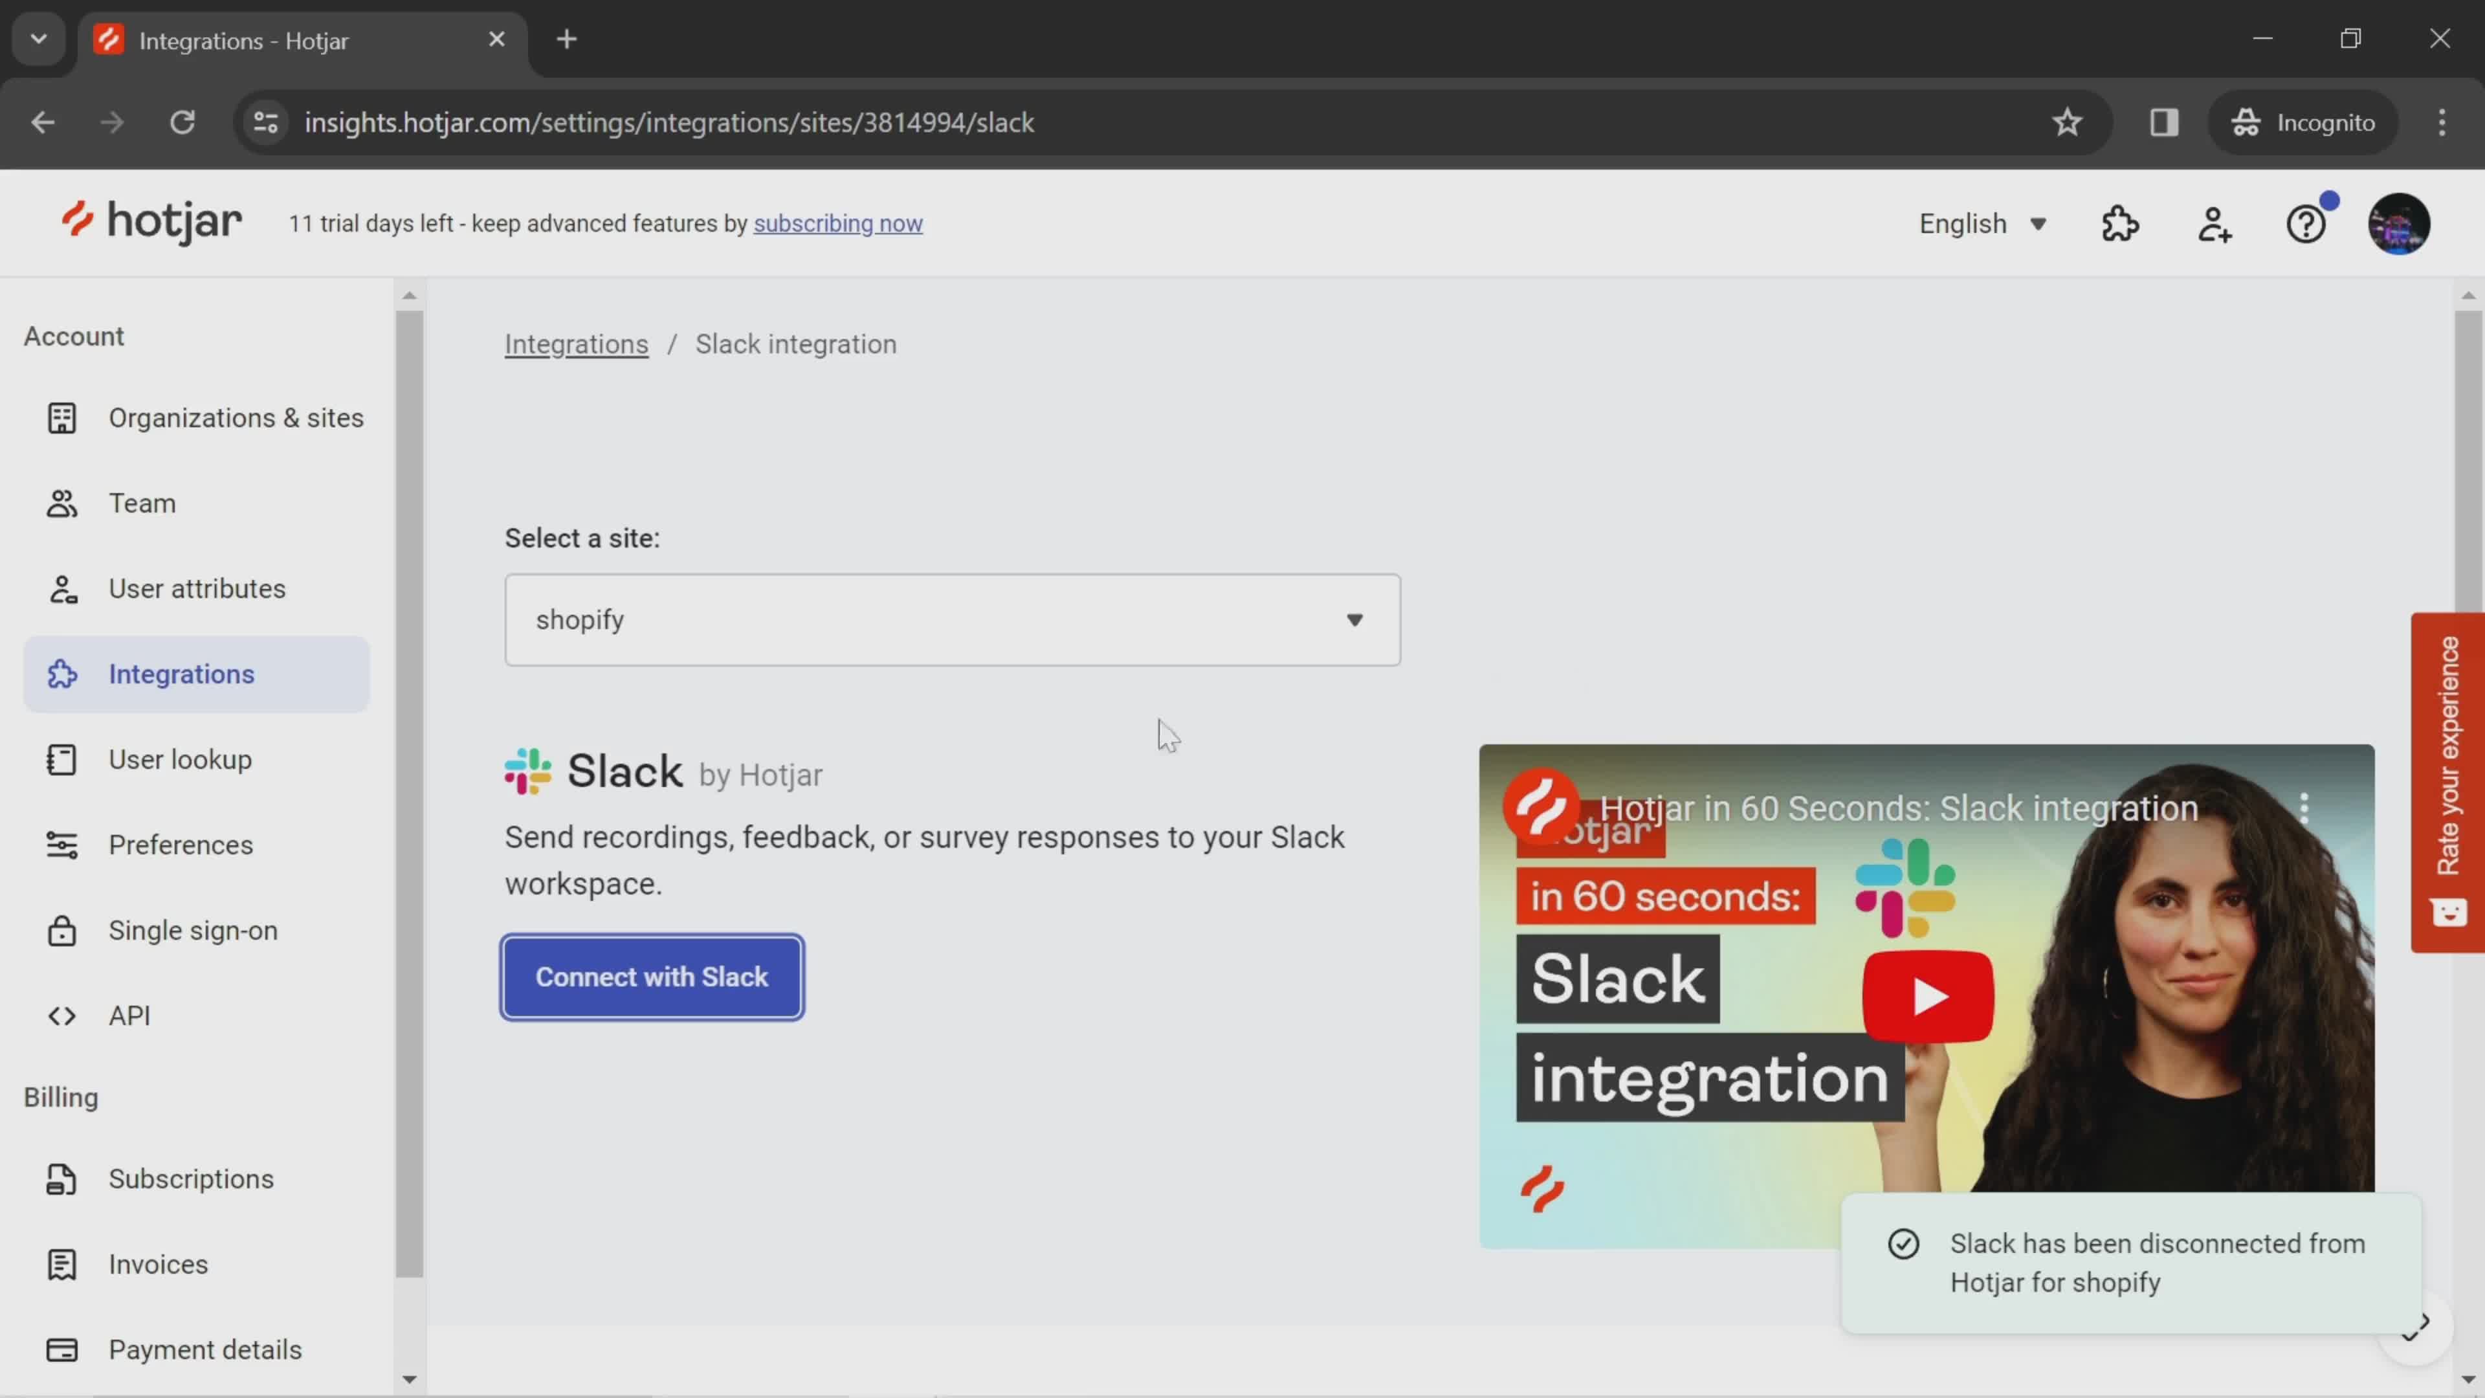This screenshot has width=2485, height=1398.
Task: Click the Account section heading
Action: pyautogui.click(x=74, y=337)
